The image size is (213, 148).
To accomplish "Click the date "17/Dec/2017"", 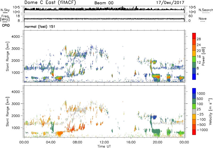I will 170,3.
